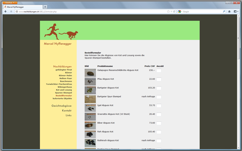
Task: Open a new tab with plus button
Action: [x=45, y=7]
